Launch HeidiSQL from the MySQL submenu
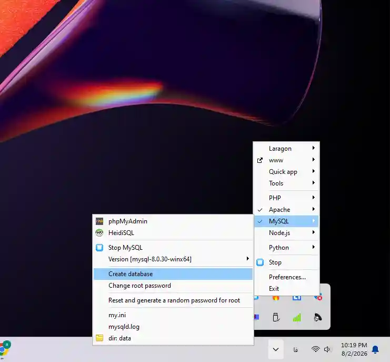This screenshot has height=362, width=390. coord(173,233)
